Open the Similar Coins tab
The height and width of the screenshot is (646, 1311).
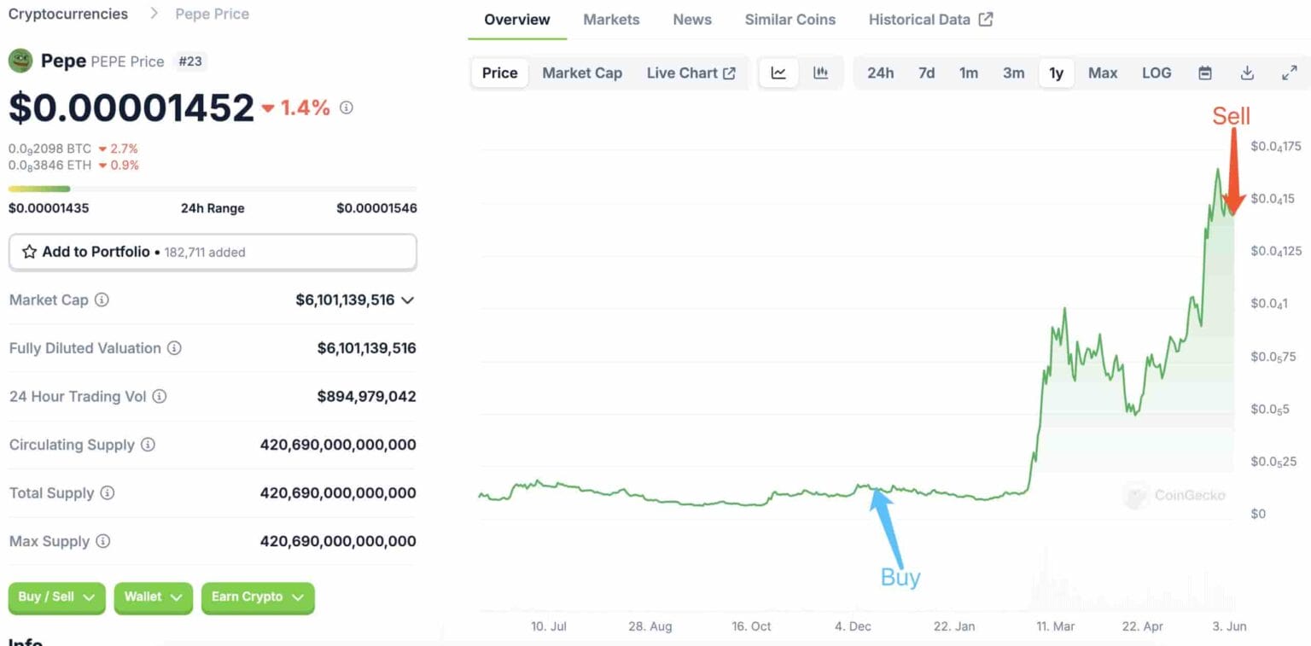pyautogui.click(x=790, y=20)
